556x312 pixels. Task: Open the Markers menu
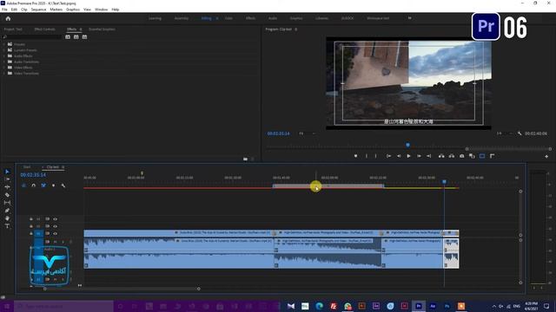tap(56, 10)
